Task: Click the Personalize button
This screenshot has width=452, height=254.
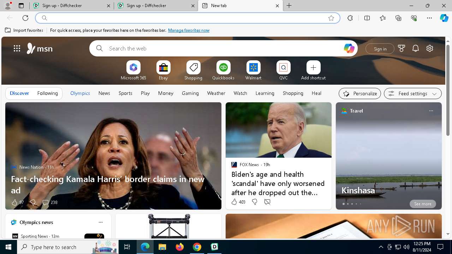Action: click(360, 93)
